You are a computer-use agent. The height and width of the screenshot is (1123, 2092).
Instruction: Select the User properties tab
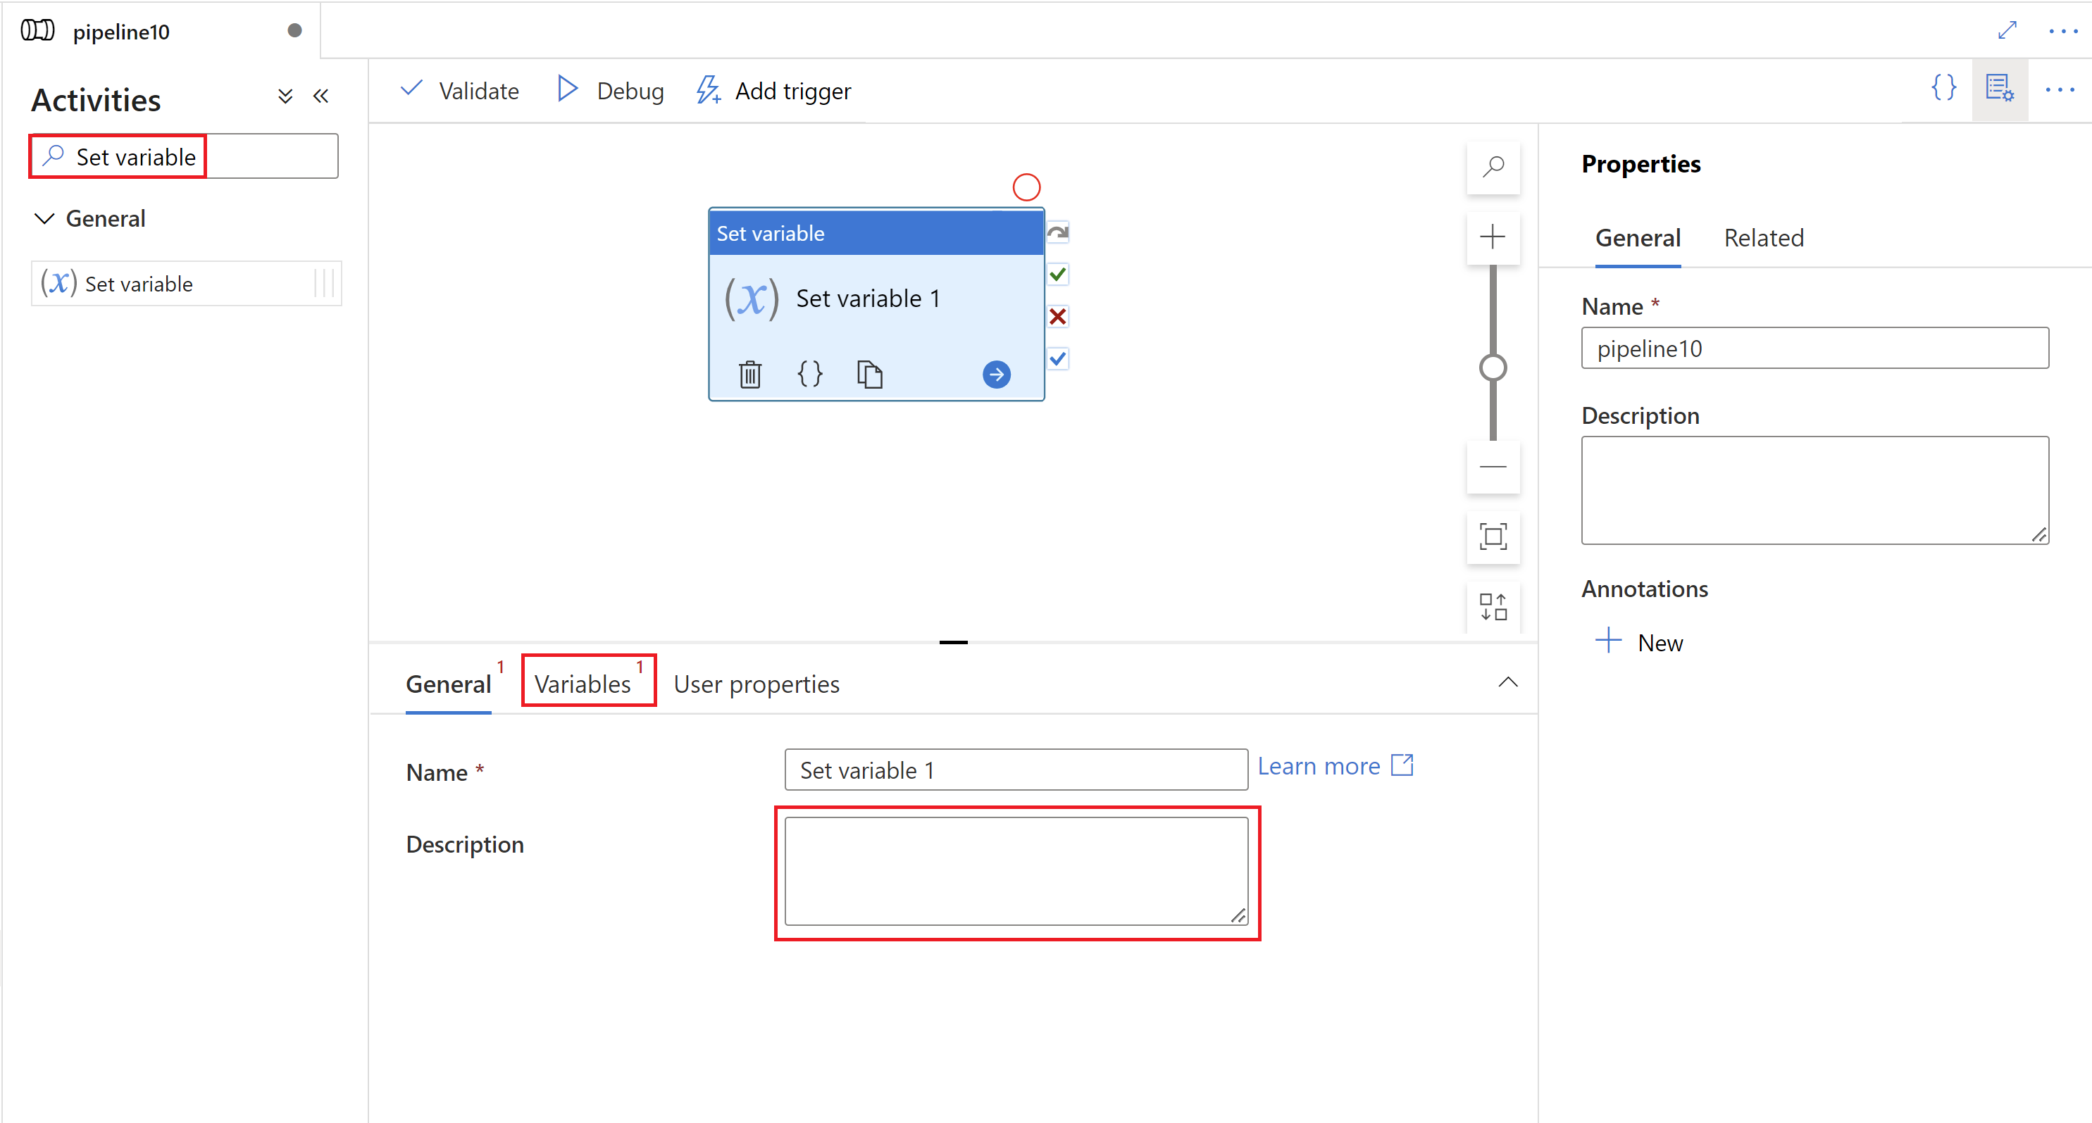[755, 682]
